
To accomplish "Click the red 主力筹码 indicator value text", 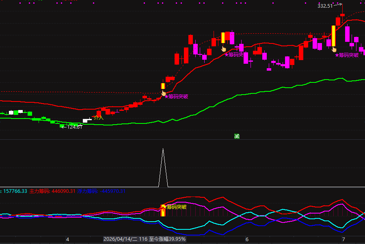I will [x=52, y=191].
